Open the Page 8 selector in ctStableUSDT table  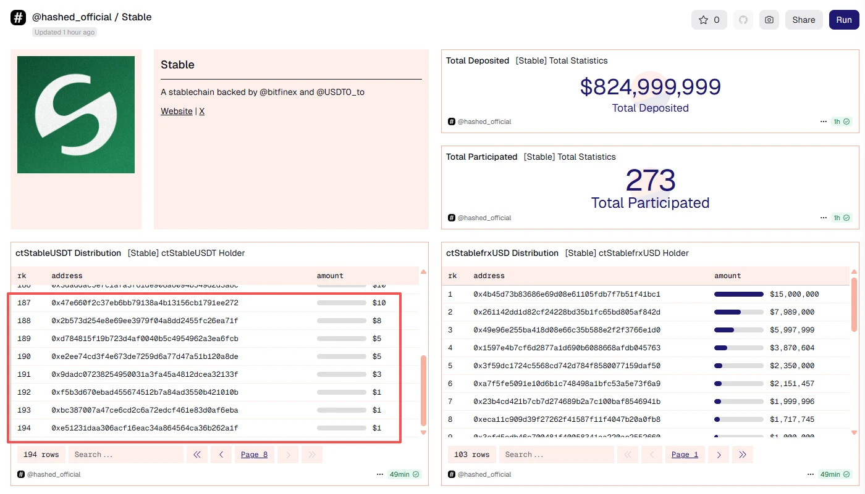point(254,455)
